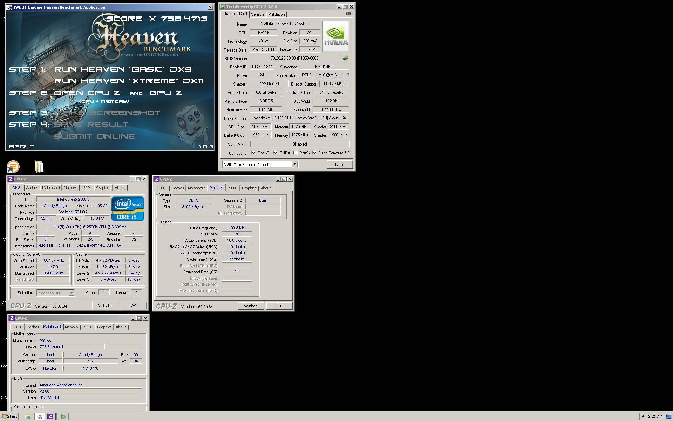
Task: Click BIOS date 01/17/2013
Action: [x=90, y=398]
